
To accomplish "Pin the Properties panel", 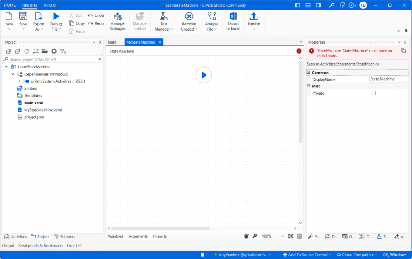I will pyautogui.click(x=405, y=42).
